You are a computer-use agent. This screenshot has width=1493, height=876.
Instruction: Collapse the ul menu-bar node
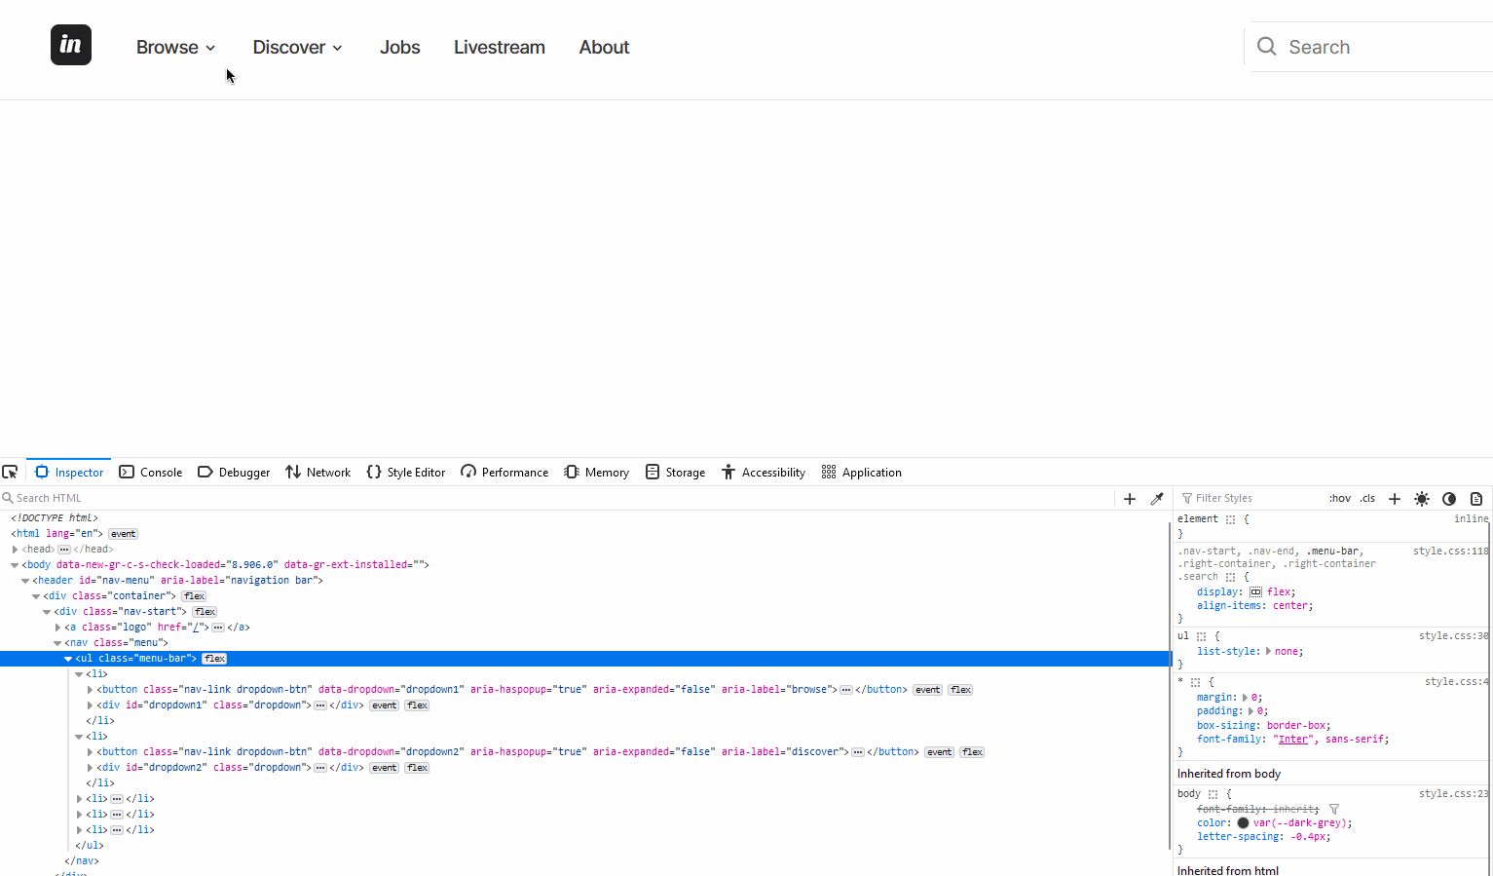point(67,658)
